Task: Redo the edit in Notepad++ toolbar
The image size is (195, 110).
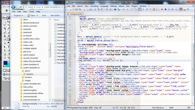Action: (x=110, y=9)
